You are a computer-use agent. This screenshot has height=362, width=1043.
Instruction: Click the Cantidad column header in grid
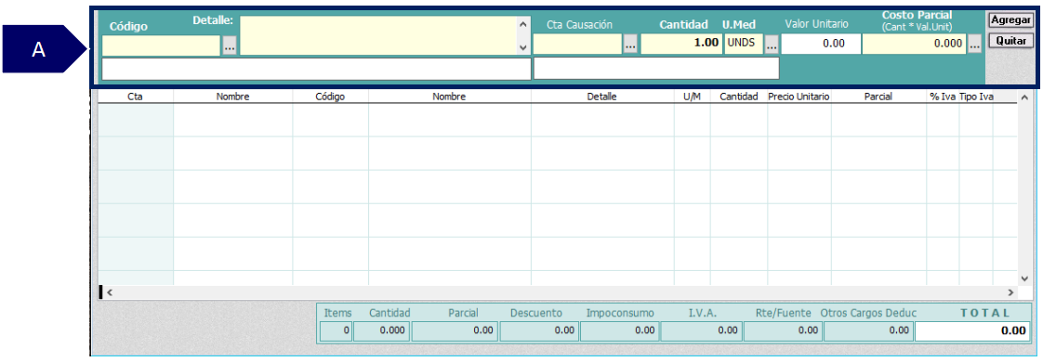(x=739, y=97)
